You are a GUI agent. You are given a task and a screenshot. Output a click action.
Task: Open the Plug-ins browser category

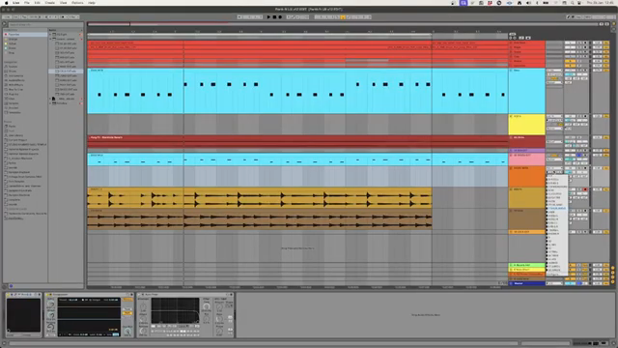coord(14,95)
